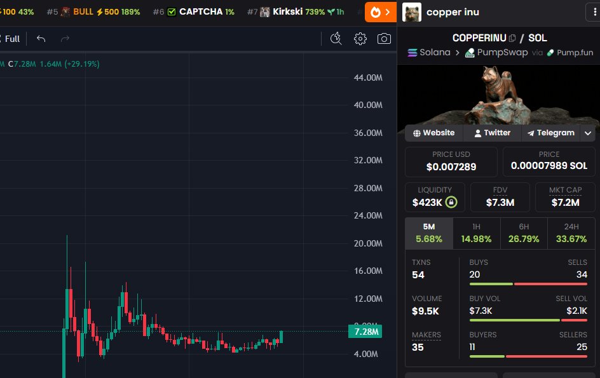Click the FDV $7.3M box
The height and width of the screenshot is (378, 600).
tap(500, 198)
